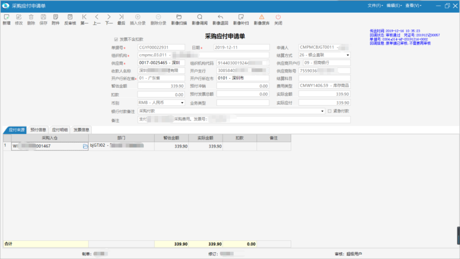Switch to the 预付信息 tab
This screenshot has height=259, width=460.
pos(38,130)
